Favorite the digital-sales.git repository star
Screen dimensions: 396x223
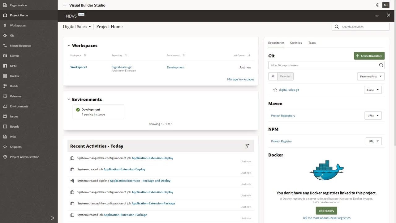[x=275, y=90]
